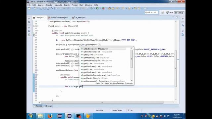Minimize the editor area
The width and height of the screenshot is (212, 119).
click(173, 17)
